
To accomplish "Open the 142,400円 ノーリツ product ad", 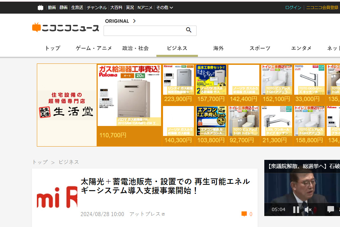I will [x=244, y=83].
